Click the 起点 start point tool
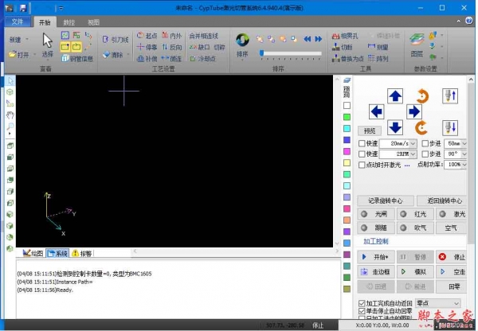Screen dimensions: 478x331 (147, 36)
